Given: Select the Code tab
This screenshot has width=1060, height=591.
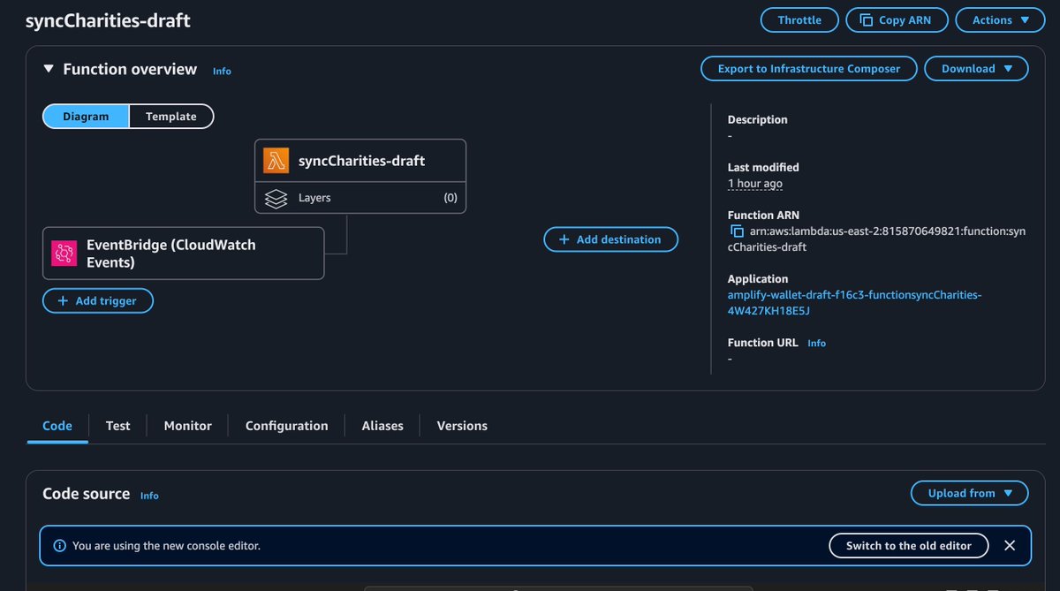Looking at the screenshot, I should click(x=57, y=426).
